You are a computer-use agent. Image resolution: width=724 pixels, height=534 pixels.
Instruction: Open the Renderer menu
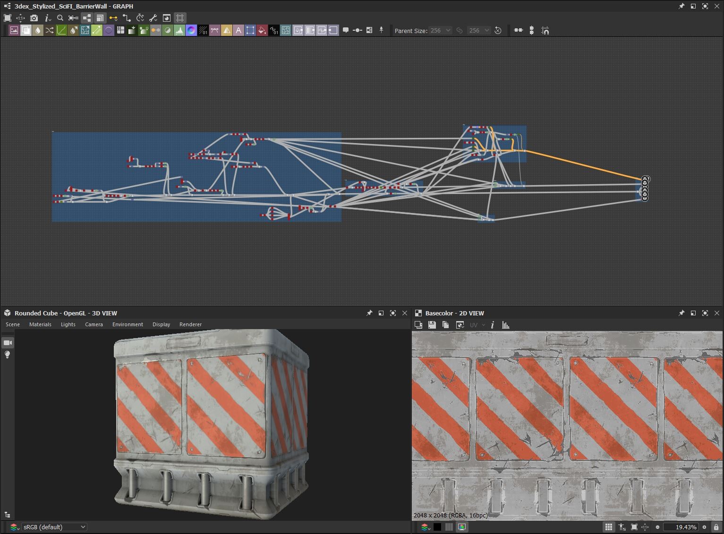tap(190, 324)
